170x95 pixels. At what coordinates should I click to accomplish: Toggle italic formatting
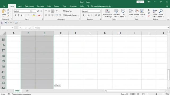[18, 15]
